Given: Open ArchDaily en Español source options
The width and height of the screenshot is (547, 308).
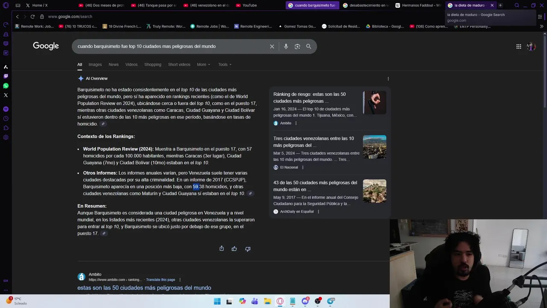Looking at the screenshot, I should (x=318, y=211).
